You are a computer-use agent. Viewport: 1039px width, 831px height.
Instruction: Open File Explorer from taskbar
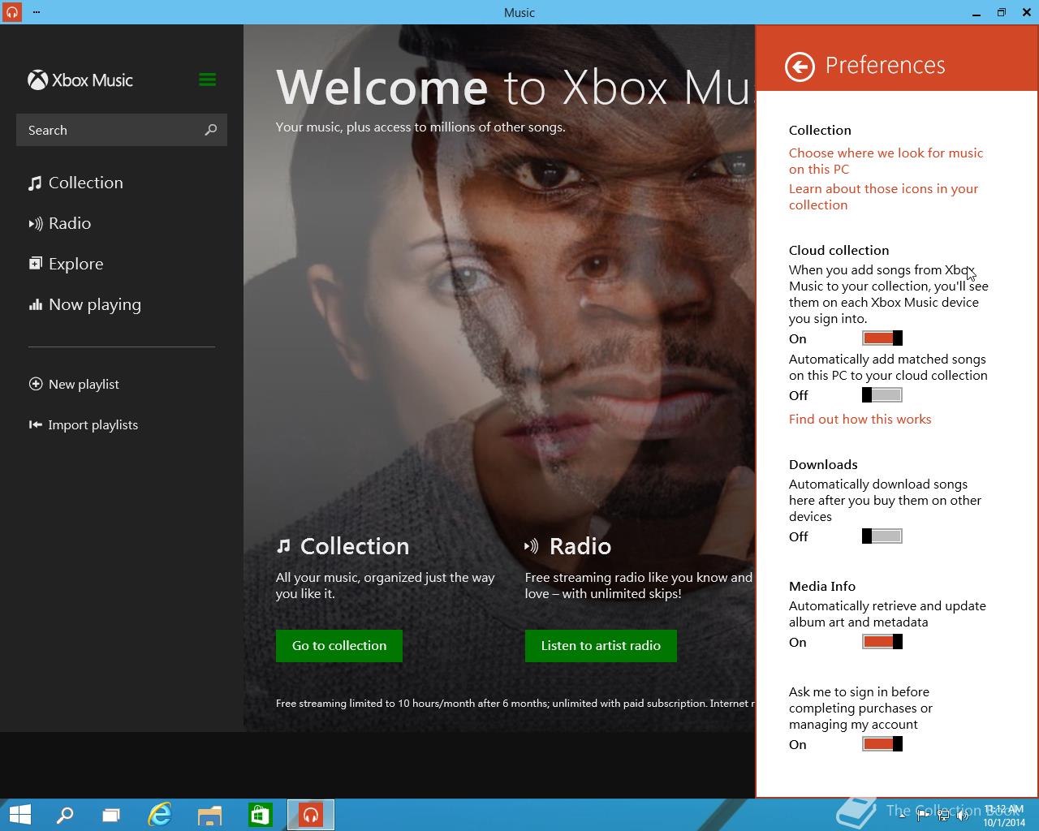click(x=210, y=815)
